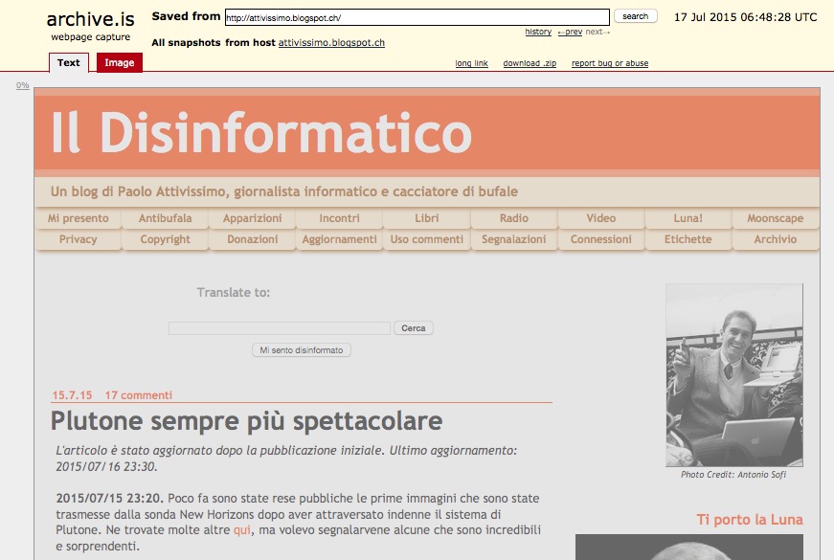Switch to the Text tab
This screenshot has width=834, height=560.
(x=69, y=62)
